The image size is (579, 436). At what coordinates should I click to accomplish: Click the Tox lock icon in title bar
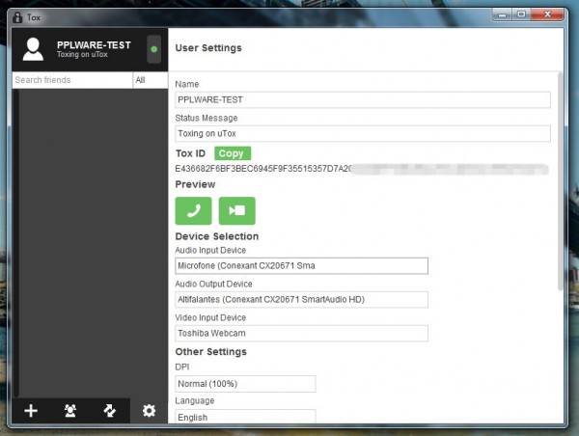point(17,17)
